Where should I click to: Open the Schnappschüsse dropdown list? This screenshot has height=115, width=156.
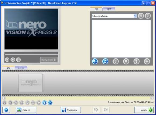135,16
